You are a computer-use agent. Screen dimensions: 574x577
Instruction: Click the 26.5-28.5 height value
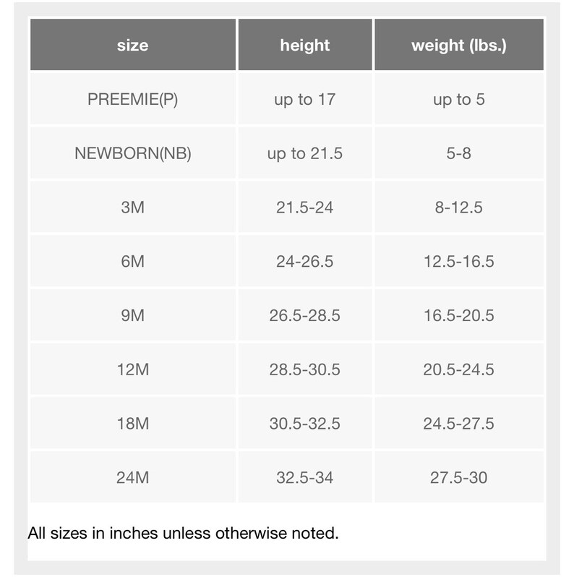tap(305, 316)
